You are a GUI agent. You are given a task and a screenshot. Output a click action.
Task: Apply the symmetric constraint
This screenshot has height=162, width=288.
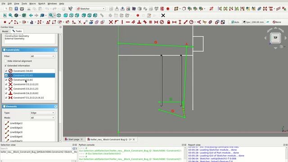click(x=156, y=22)
